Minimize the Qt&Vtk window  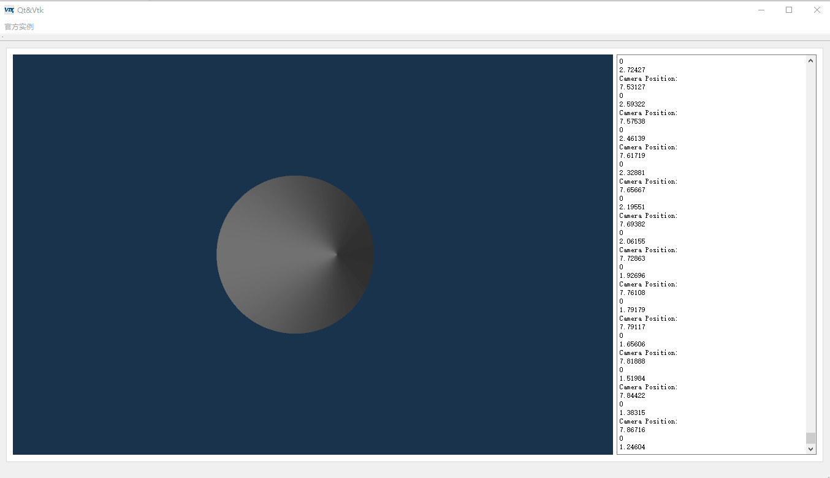[761, 10]
